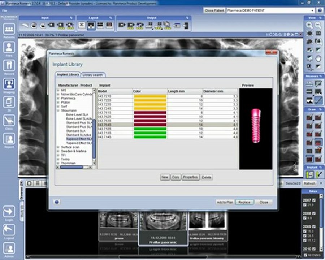Toggle the 21.9 date checkbox under 2007
This screenshot has height=260, width=325.
[x=305, y=205]
